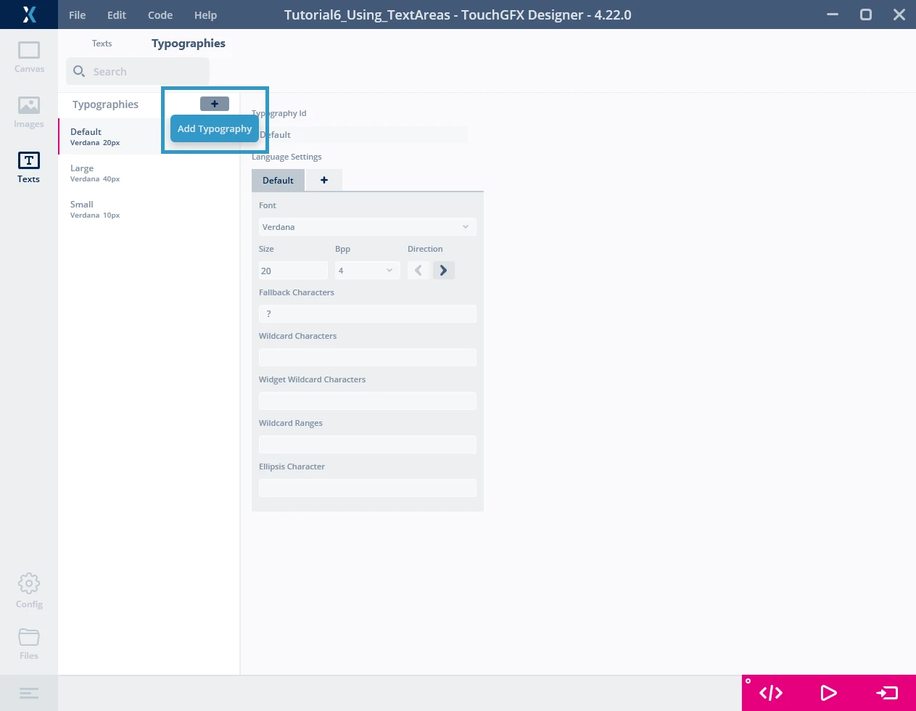The image size is (916, 711).
Task: Open the Code menu
Action: 160,15
